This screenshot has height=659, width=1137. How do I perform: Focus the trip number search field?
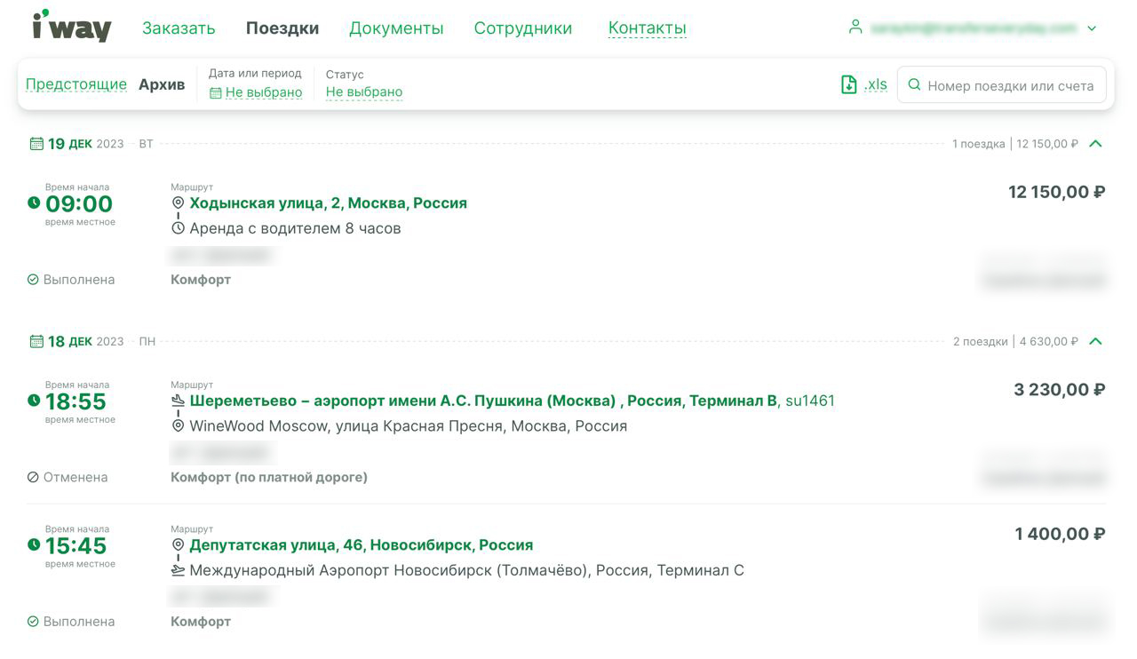pyautogui.click(x=1010, y=86)
